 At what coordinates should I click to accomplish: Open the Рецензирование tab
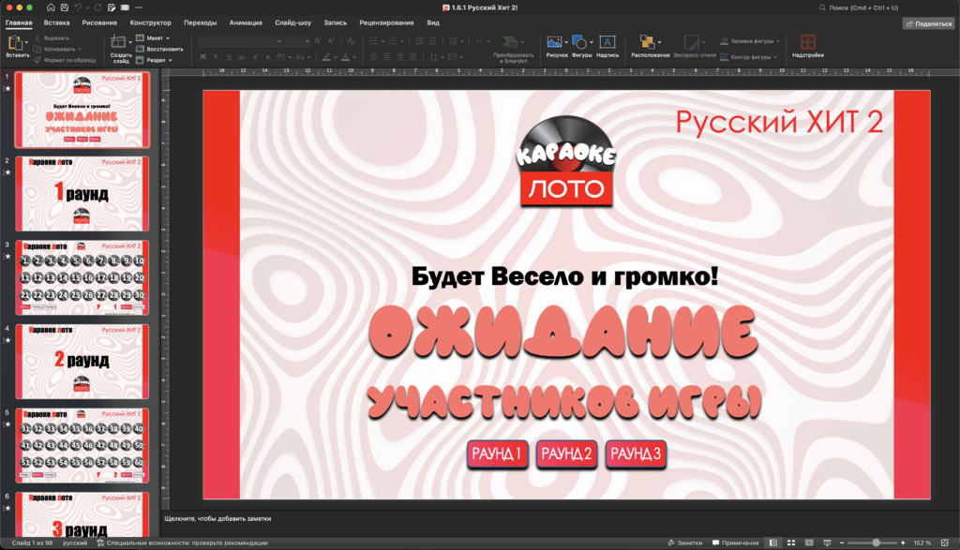[386, 22]
